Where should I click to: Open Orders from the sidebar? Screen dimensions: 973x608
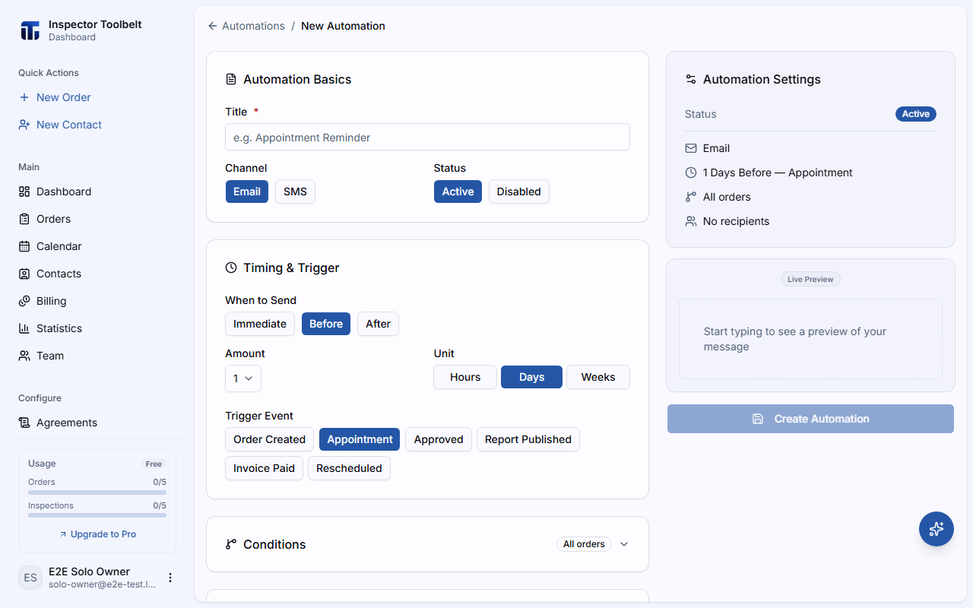[x=97, y=219]
